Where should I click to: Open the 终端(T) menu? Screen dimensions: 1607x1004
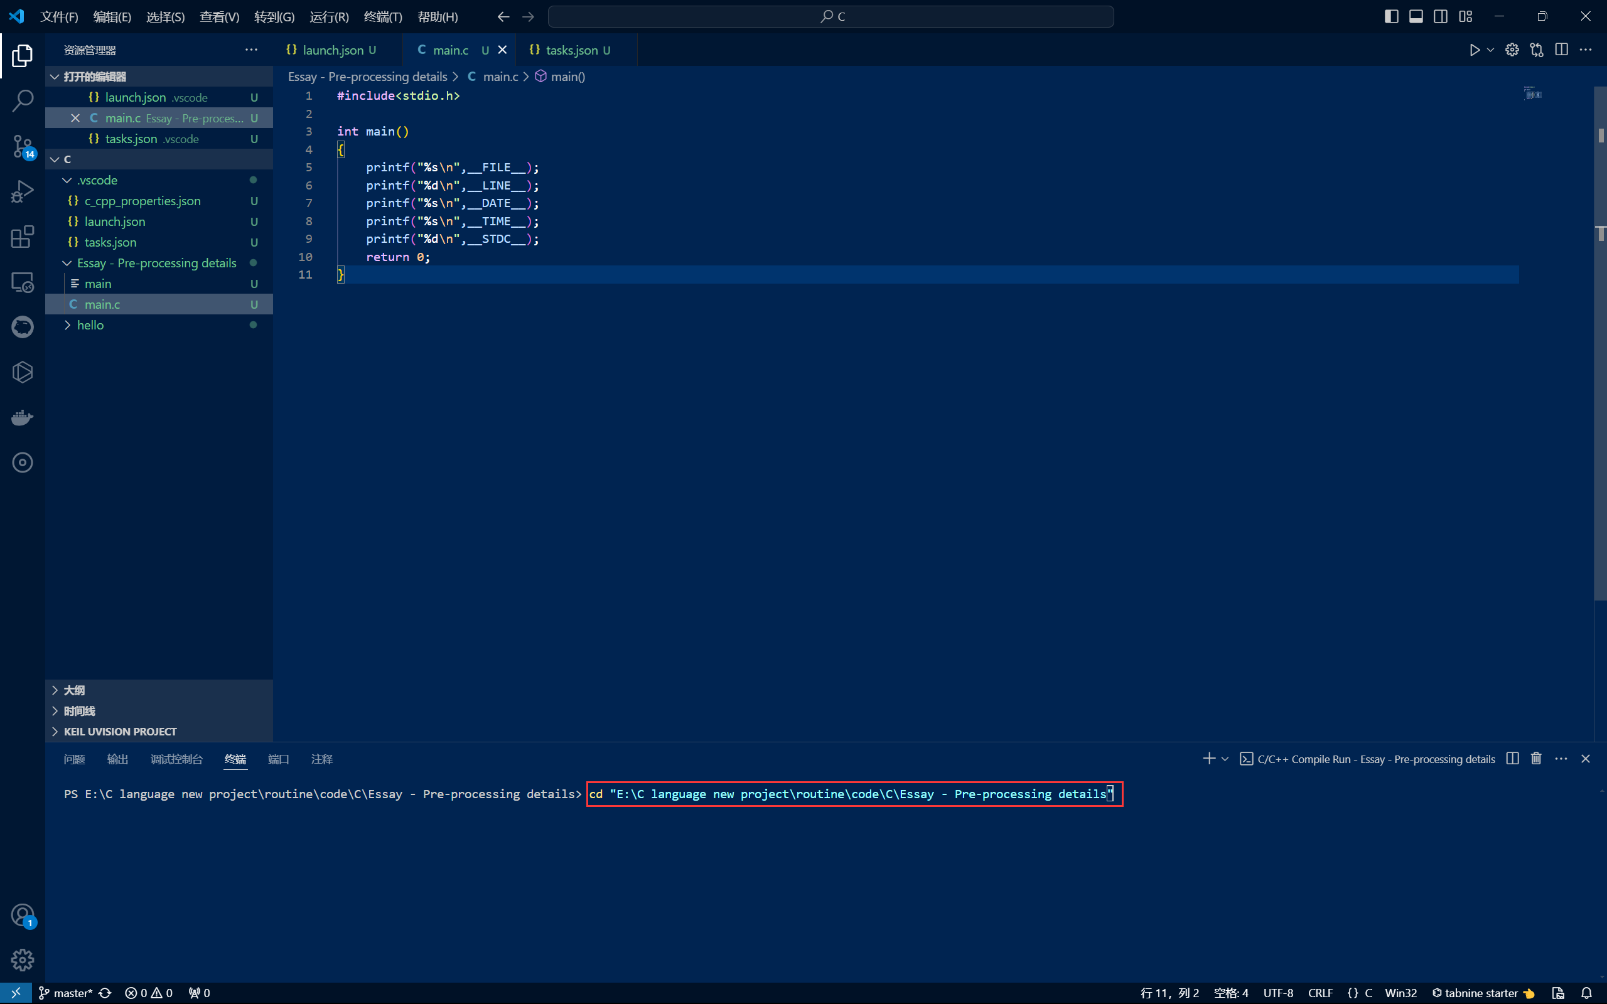(383, 16)
